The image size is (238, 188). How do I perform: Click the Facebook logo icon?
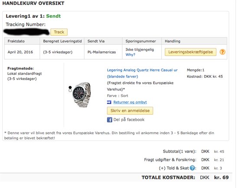click(x=109, y=120)
